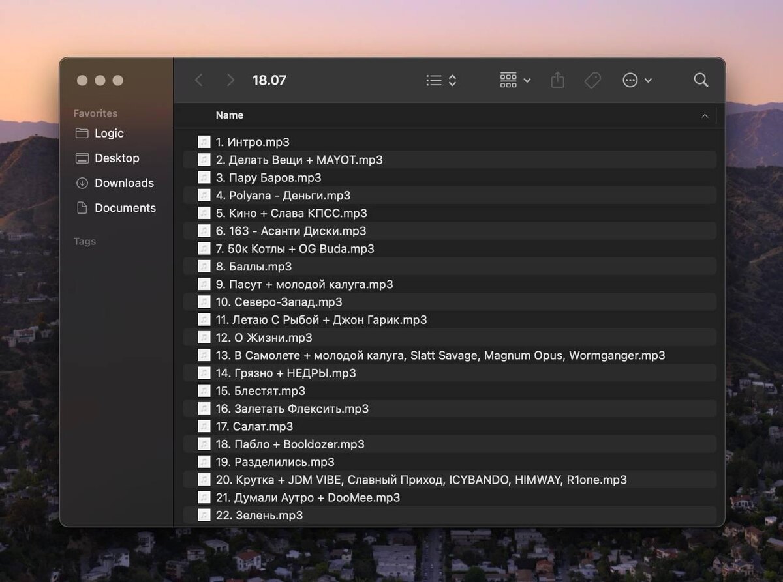Click the audio file icon of 12. О Жизни.mp3

[x=204, y=338]
